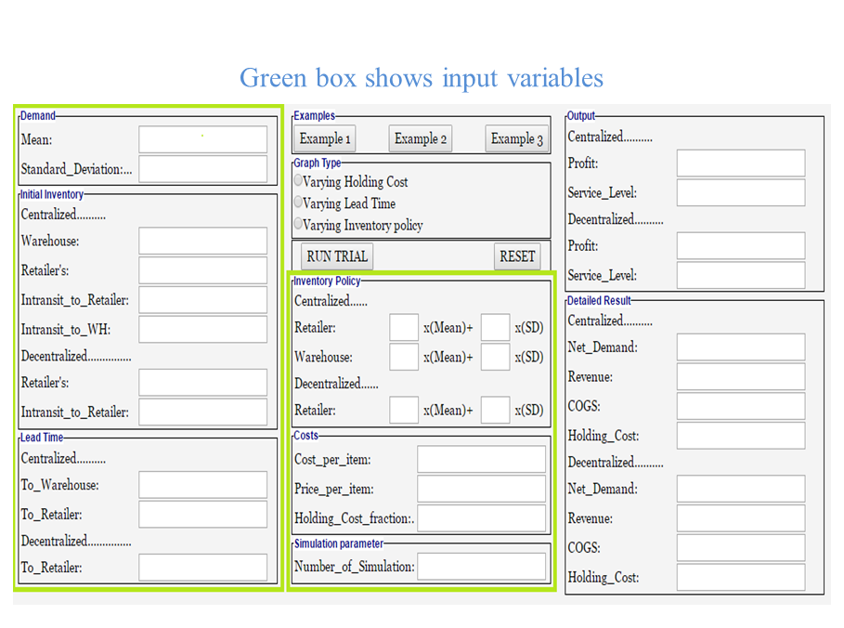Screen dimensions: 844x628
Task: Click the decentralized To_Retailer lead time field
Action: (203, 567)
